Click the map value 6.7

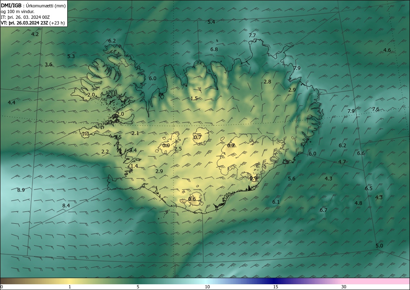pos(323,210)
